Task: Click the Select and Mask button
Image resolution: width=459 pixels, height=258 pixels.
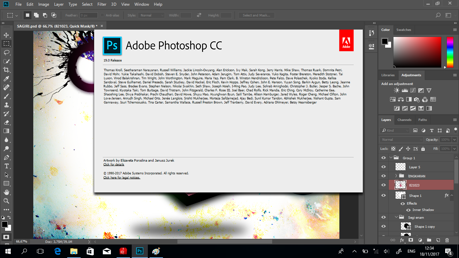Action: click(256, 15)
